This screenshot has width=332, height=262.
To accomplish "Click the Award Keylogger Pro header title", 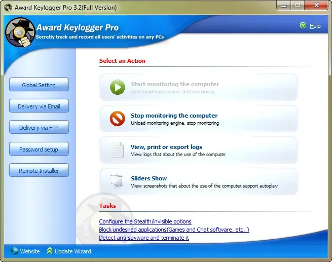I will coord(78,27).
